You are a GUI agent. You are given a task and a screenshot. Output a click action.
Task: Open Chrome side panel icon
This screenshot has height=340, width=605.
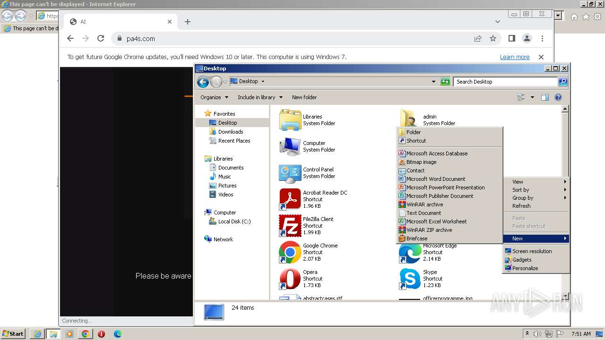click(512, 39)
